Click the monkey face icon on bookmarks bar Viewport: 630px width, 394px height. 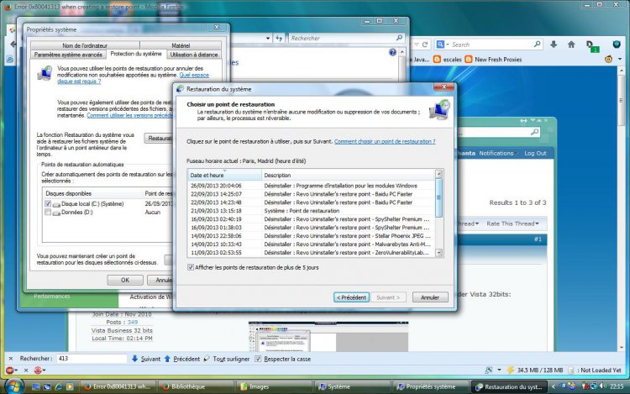(609, 60)
